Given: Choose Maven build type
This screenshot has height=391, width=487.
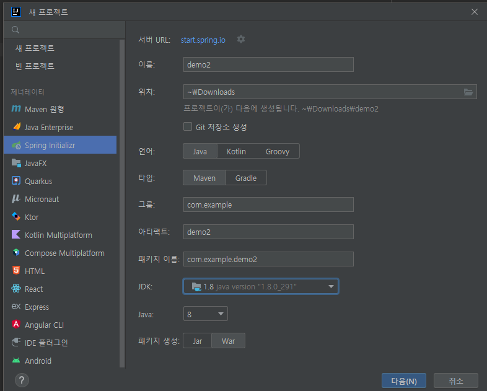Looking at the screenshot, I should pyautogui.click(x=204, y=178).
